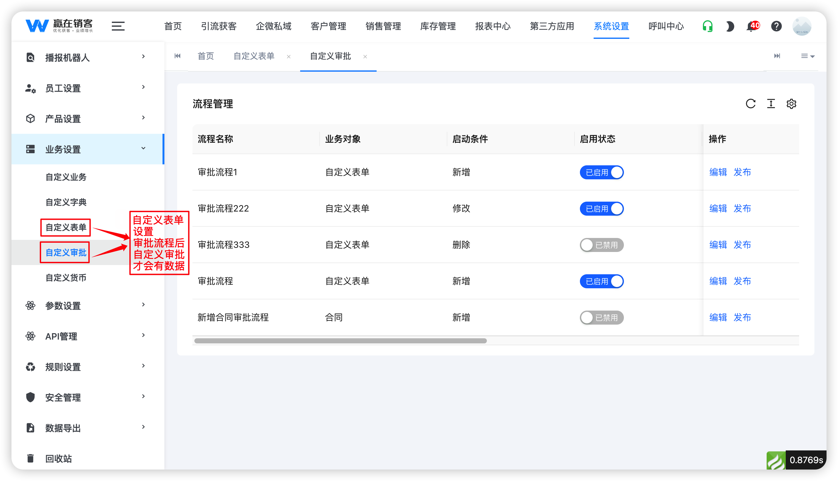Click the 业务设置 sidebar icon
Screen dimensions: 838x481
click(30, 149)
